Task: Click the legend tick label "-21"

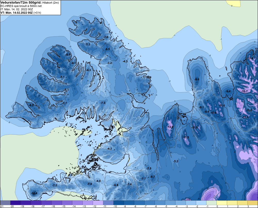Action: point(2,206)
